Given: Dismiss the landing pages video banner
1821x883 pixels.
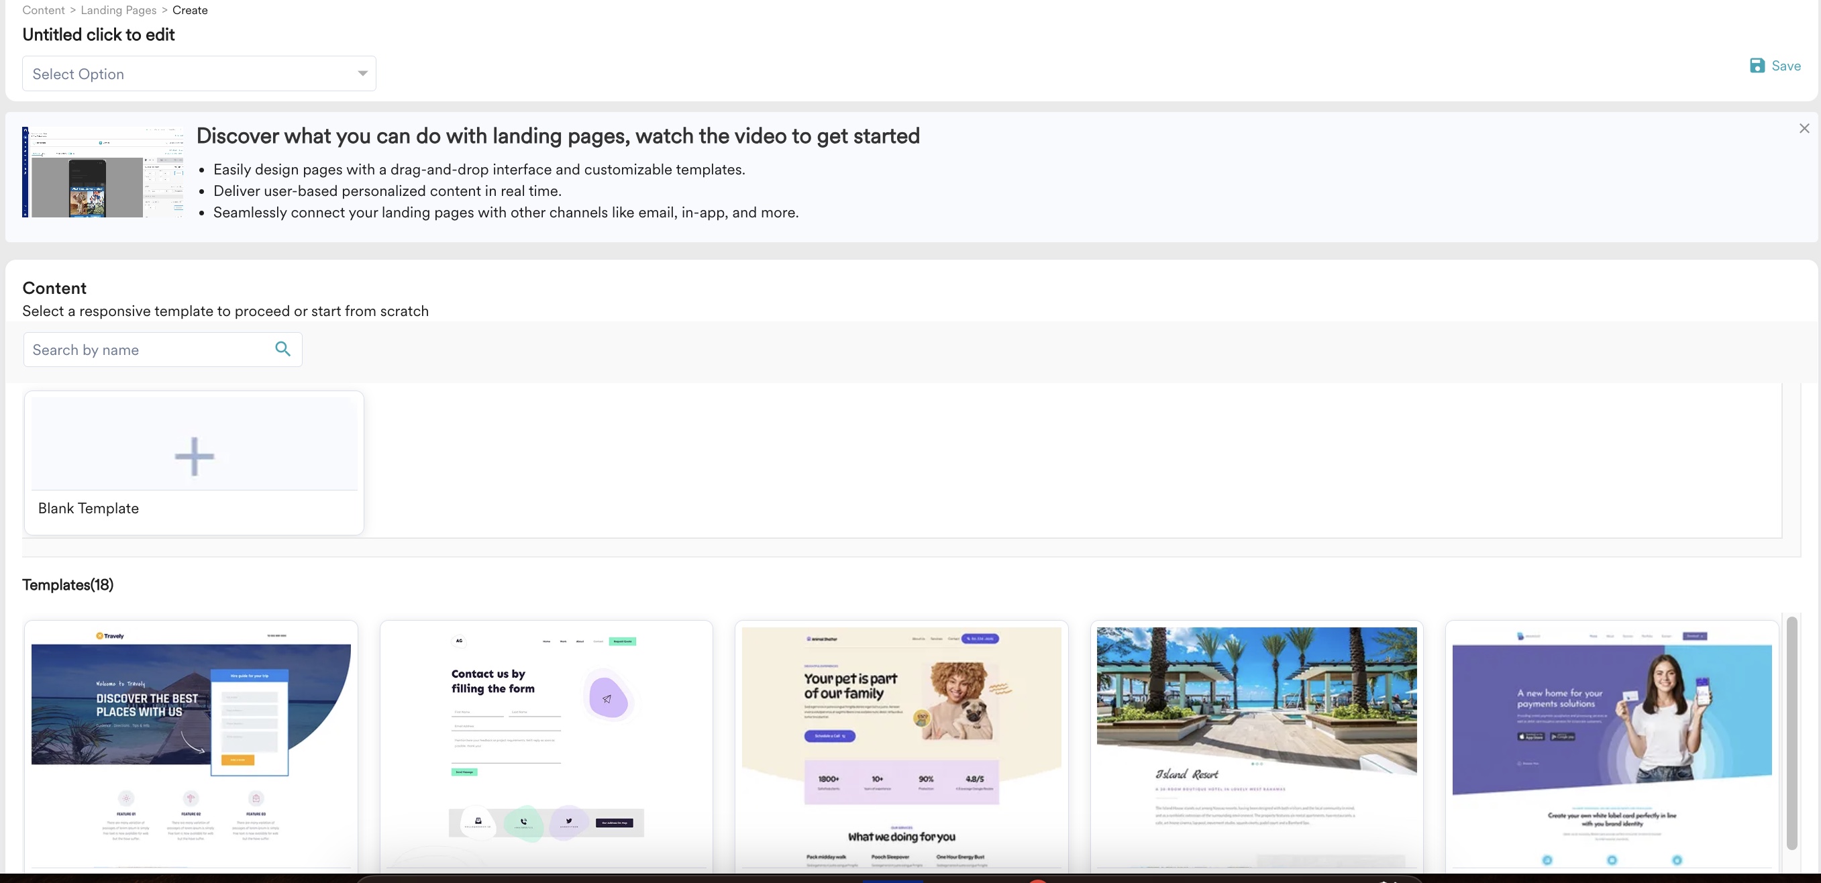Looking at the screenshot, I should pyautogui.click(x=1804, y=128).
